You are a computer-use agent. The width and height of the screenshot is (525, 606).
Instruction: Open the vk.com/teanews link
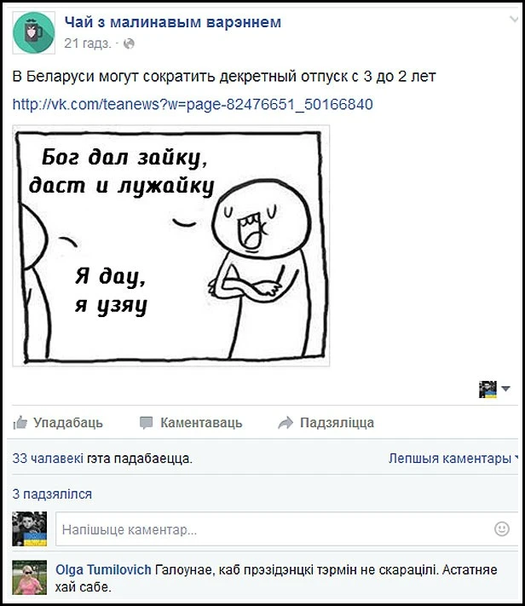[x=193, y=104]
